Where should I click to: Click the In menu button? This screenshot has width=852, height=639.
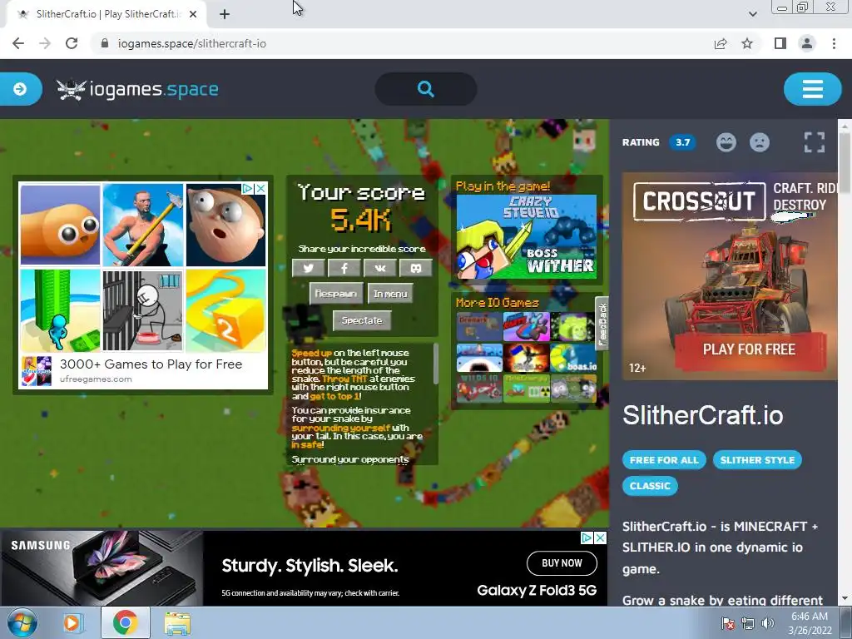(x=390, y=294)
